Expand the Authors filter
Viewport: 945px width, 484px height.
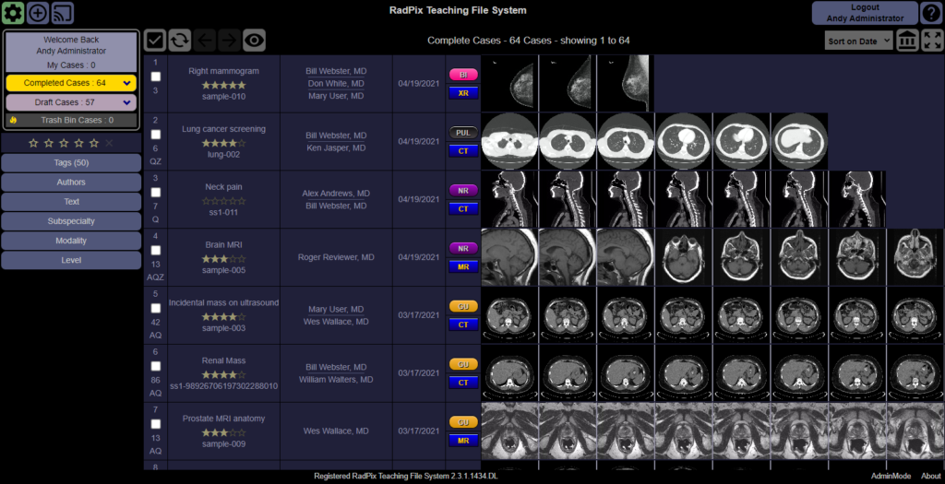(71, 182)
